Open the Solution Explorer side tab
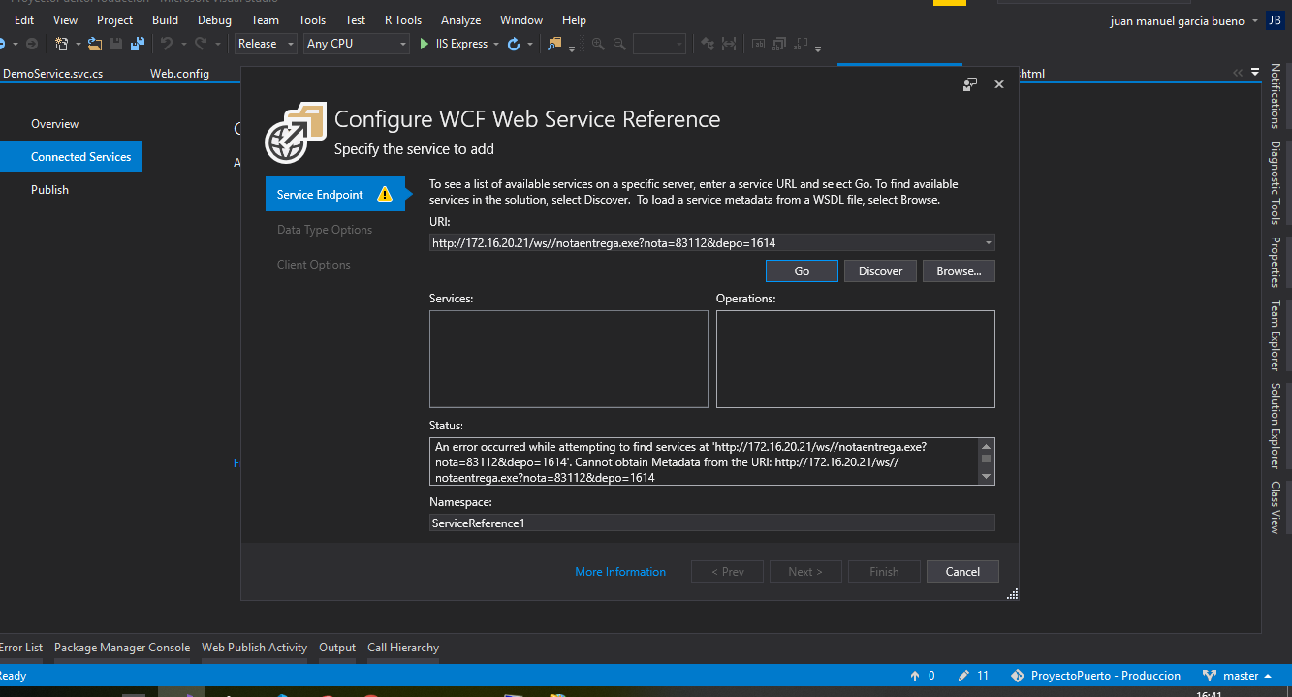The height and width of the screenshot is (697, 1292). pos(1276,426)
